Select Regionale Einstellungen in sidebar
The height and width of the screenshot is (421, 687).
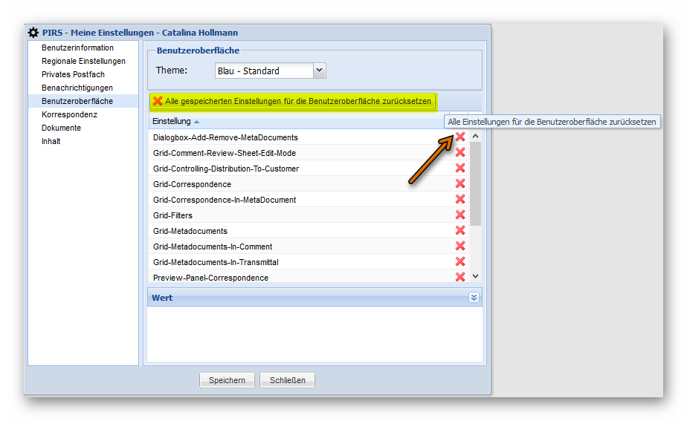(83, 61)
